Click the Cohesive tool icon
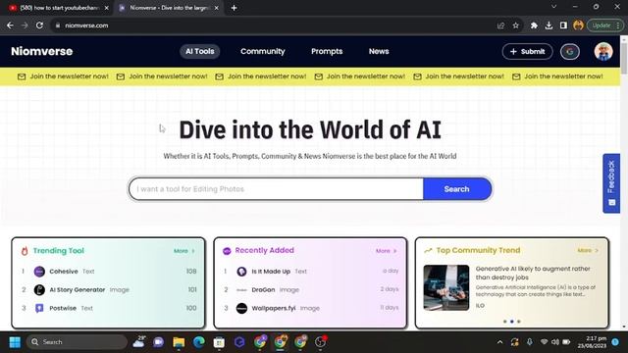Viewport: 628px width, 353px height. click(39, 272)
